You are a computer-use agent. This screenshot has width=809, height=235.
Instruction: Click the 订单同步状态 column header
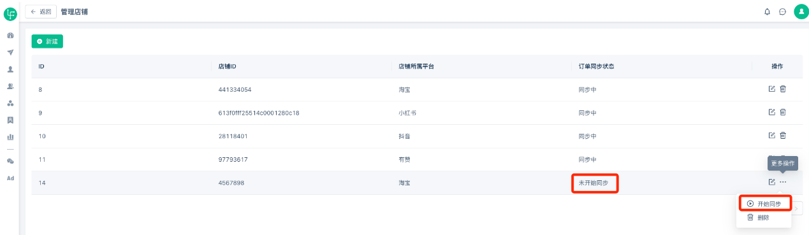coord(596,66)
